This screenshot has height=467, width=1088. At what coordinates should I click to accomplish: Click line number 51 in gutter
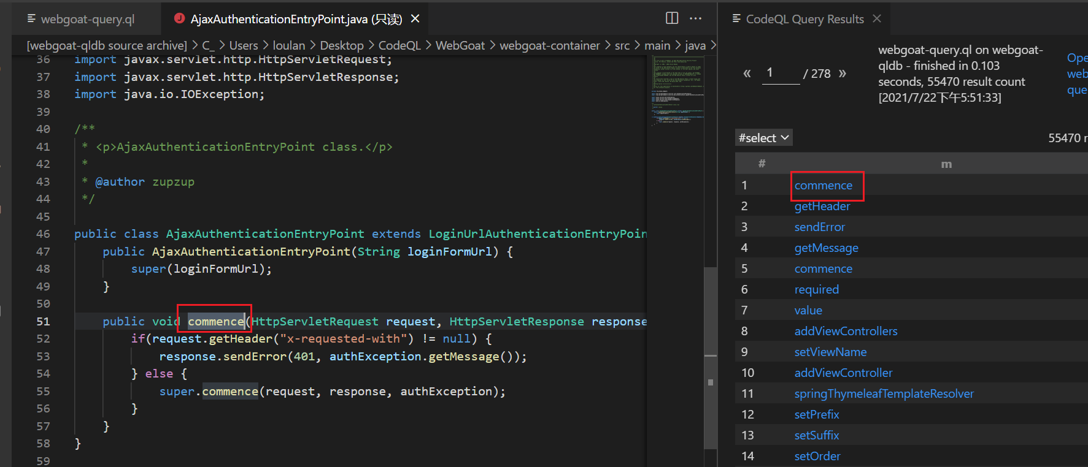point(43,321)
